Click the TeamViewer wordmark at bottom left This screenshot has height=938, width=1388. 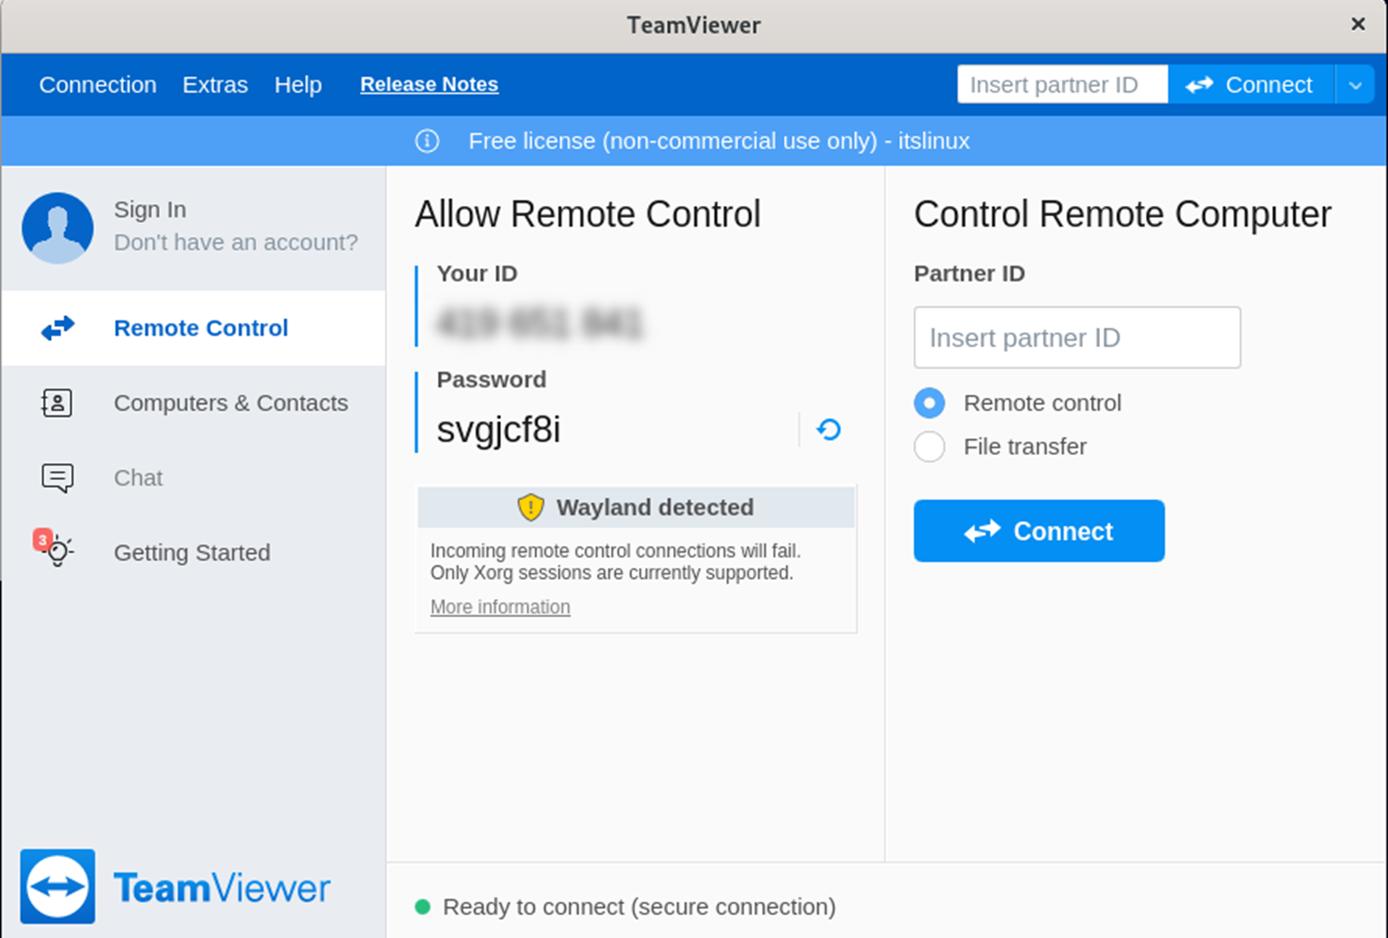(222, 888)
